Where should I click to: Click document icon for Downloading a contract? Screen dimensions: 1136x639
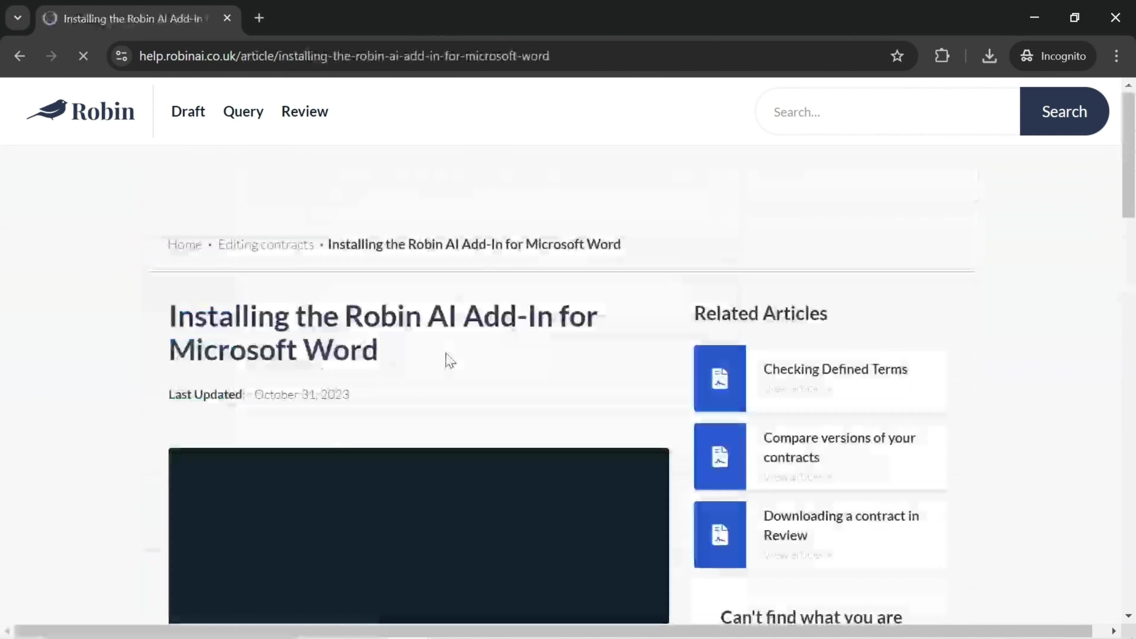pos(720,535)
